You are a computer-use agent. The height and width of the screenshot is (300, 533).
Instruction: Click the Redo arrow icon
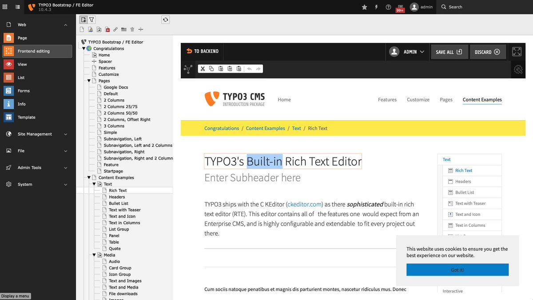[258, 69]
